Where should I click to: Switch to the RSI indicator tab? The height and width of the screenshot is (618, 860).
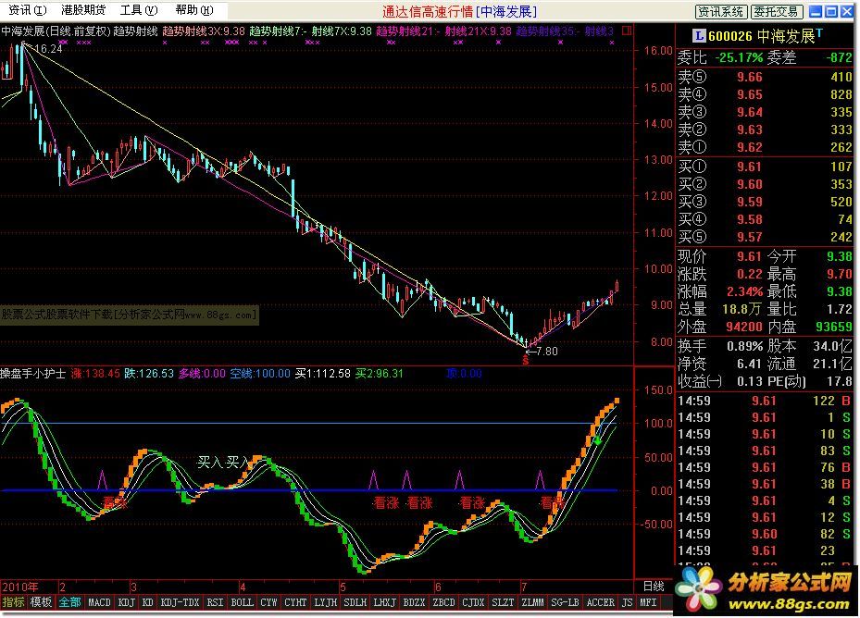pyautogui.click(x=215, y=602)
